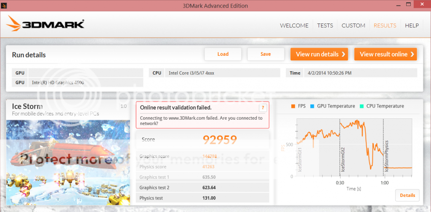Select the RESULTS tab
This screenshot has height=212, width=431.
(x=385, y=26)
